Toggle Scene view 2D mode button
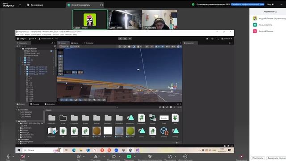The height and width of the screenshot is (161, 286). (x=147, y=47)
